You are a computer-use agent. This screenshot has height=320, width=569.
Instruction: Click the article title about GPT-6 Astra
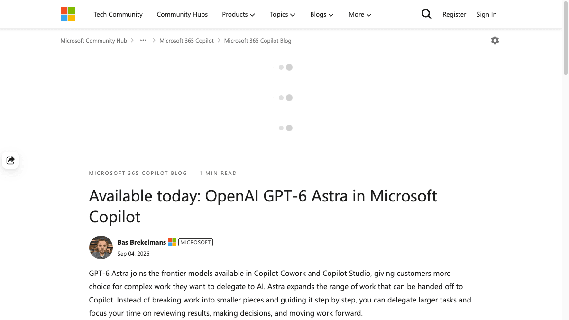tap(263, 206)
